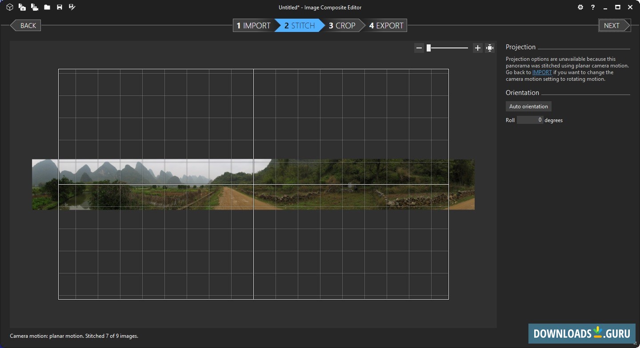The height and width of the screenshot is (348, 640).
Task: Go to the 1 IMPORT step
Action: (x=253, y=26)
